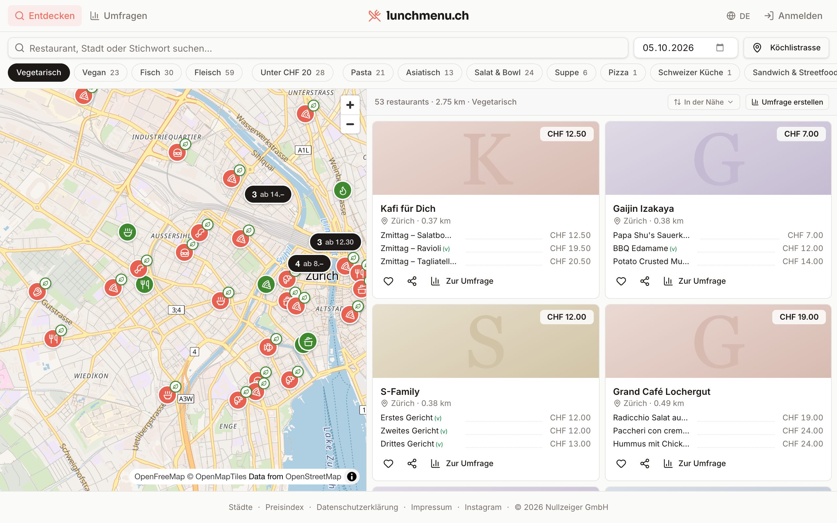Image resolution: width=837 pixels, height=523 pixels.
Task: Open Zur Umfrage for Kafi für Dich
Action: [x=462, y=281]
